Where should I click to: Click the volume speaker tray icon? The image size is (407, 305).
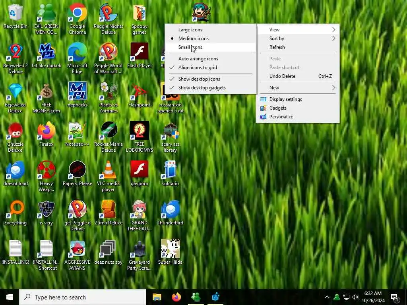(355, 297)
